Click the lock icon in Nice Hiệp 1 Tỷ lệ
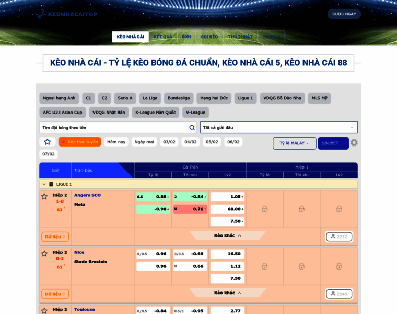Screen dimensions: 397x314 [x=265, y=266]
